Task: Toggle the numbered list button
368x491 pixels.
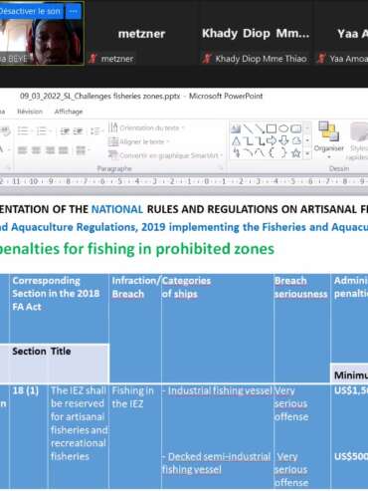Action: pos(42,131)
